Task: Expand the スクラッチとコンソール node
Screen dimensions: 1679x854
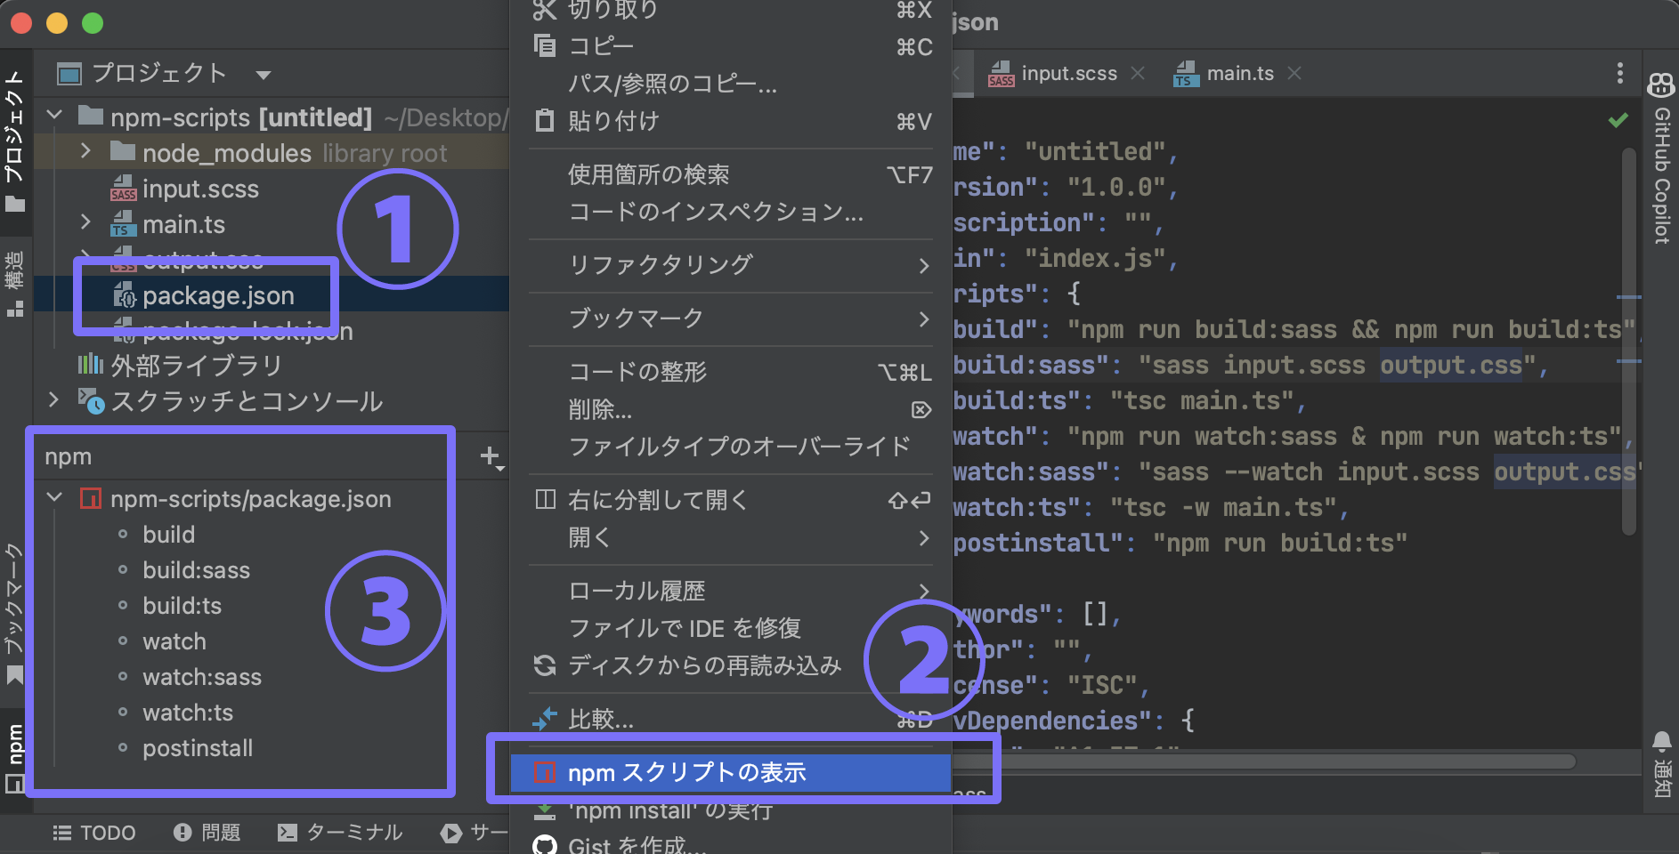Action: pyautogui.click(x=54, y=400)
